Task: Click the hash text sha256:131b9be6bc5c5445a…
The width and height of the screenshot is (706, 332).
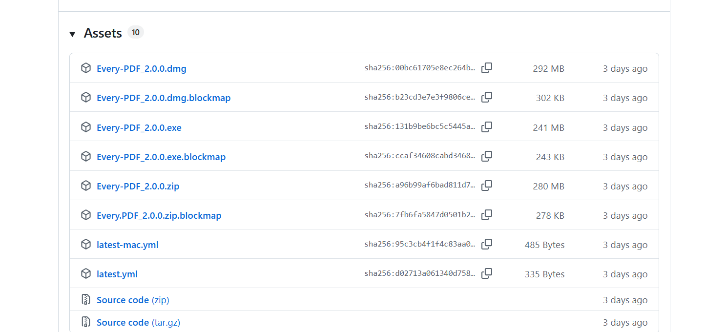Action: [x=420, y=127]
